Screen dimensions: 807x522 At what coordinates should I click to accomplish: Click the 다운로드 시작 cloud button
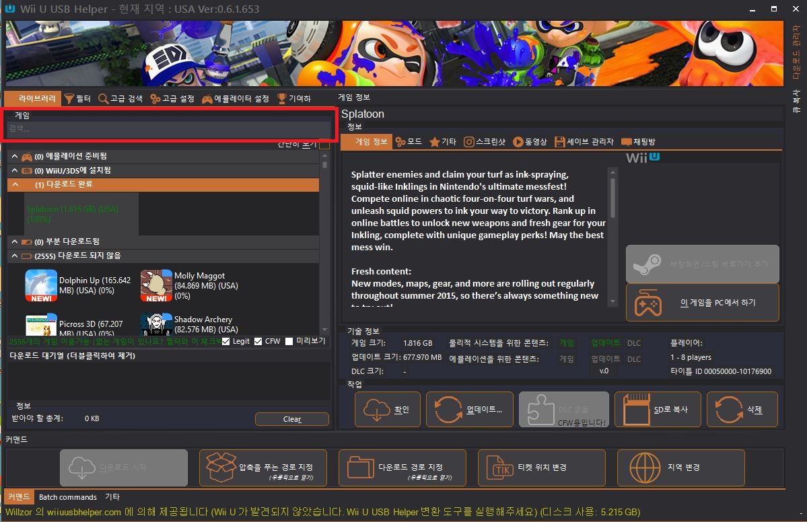coord(124,468)
